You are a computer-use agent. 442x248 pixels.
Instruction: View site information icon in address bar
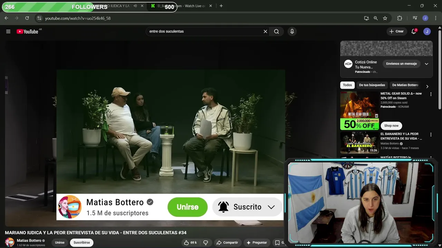coord(39,18)
